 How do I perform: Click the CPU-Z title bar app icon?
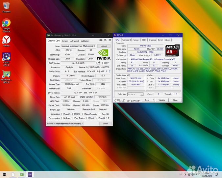[x=115, y=35]
